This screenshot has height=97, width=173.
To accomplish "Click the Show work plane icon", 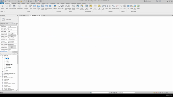I will click(132, 7).
